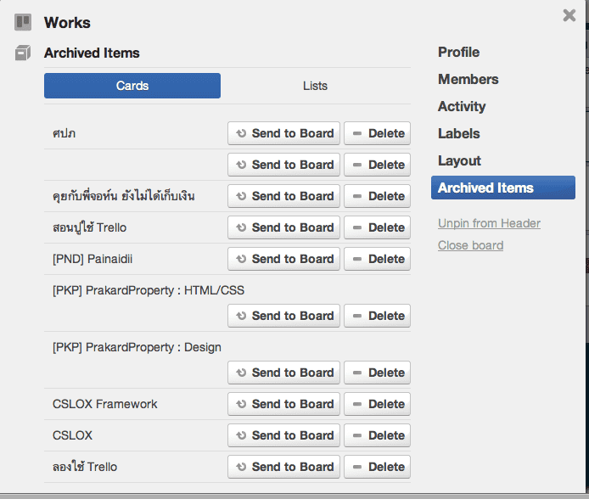Viewport: 589px width, 499px height.
Task: Click the [PKP] PrakardProperty : HTML/CSS title
Action: (x=149, y=290)
